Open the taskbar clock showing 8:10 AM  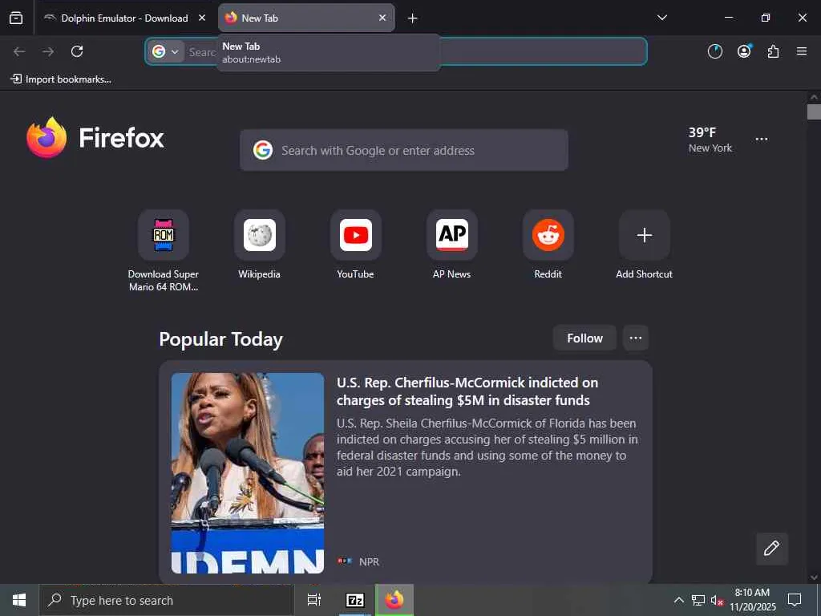pos(752,600)
